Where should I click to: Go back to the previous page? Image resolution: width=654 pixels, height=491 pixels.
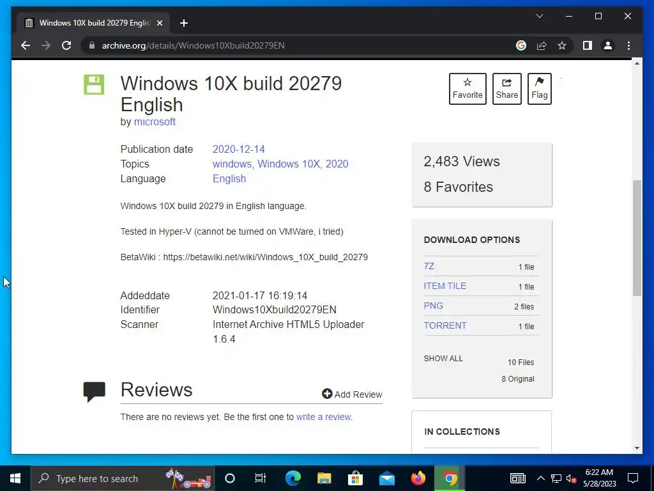tap(26, 45)
